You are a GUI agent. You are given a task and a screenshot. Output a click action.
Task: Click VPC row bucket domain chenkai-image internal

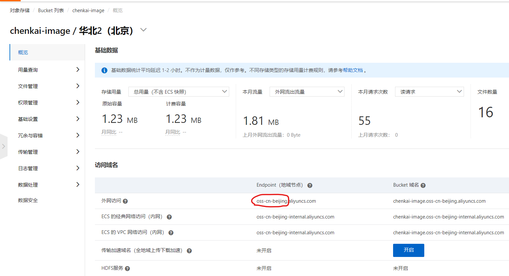coord(449,233)
